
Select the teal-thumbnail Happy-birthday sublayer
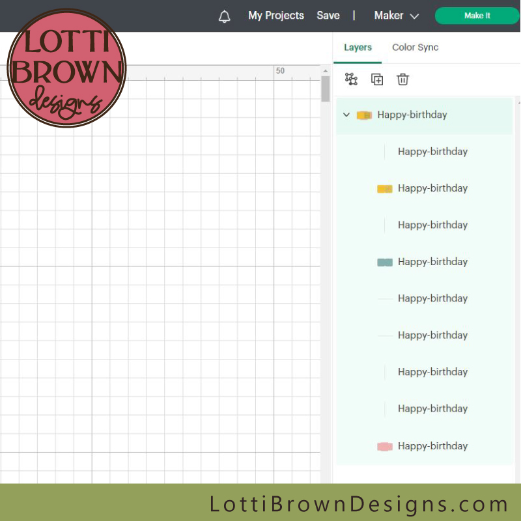[x=425, y=262]
